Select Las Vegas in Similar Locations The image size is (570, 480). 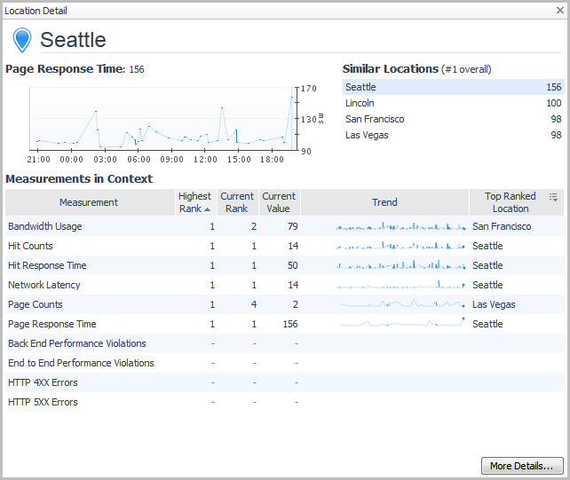(367, 135)
